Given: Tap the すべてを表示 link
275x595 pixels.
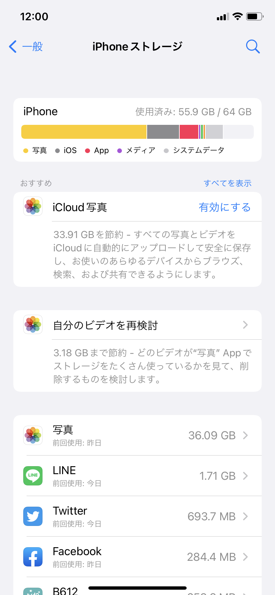Looking at the screenshot, I should pos(228,183).
